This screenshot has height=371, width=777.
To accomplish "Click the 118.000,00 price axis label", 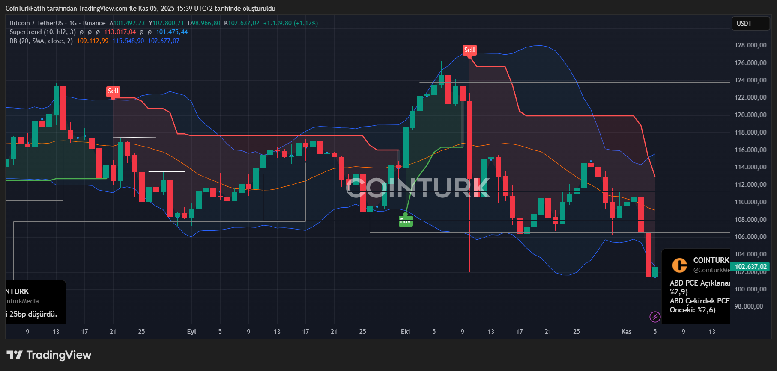I will coord(750,132).
